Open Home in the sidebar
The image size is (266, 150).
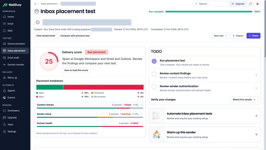[x=15, y=17]
